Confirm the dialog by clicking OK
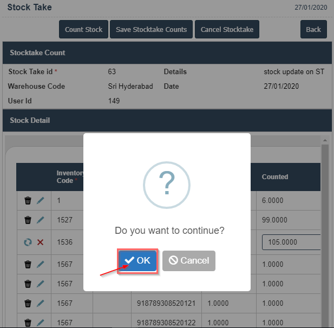334x328 pixels. click(137, 260)
